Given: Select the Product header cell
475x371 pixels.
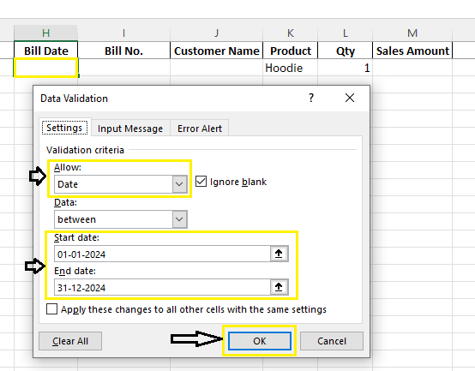Looking at the screenshot, I should 290,51.
